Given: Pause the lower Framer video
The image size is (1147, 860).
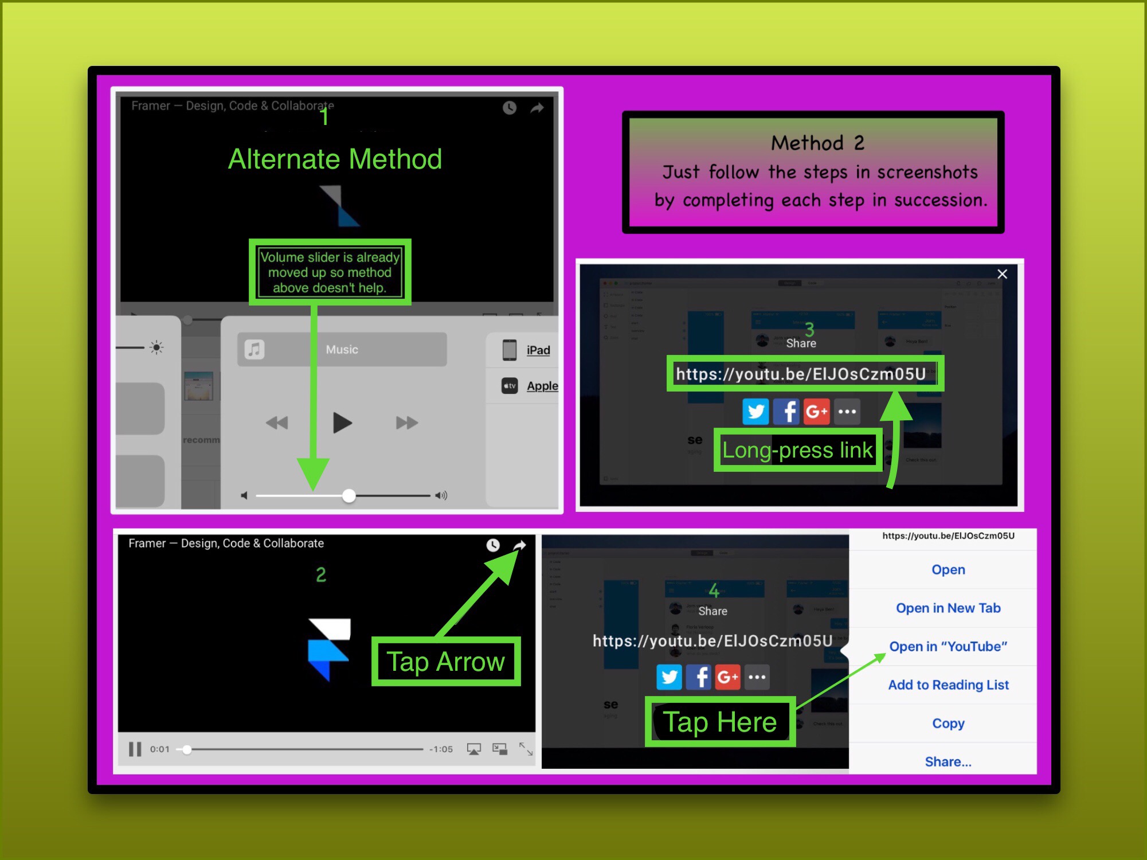Looking at the screenshot, I should [135, 749].
